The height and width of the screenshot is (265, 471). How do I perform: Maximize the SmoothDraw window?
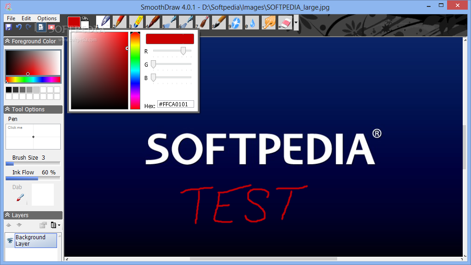tap(441, 6)
